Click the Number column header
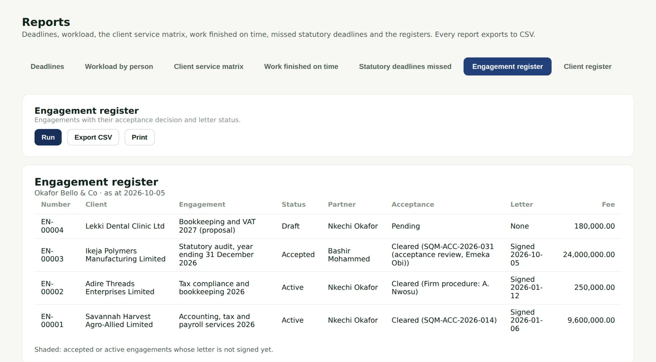This screenshot has height=362, width=656. pyautogui.click(x=56, y=204)
